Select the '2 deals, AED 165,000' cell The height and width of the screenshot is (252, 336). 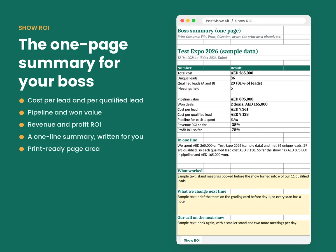(x=270, y=104)
